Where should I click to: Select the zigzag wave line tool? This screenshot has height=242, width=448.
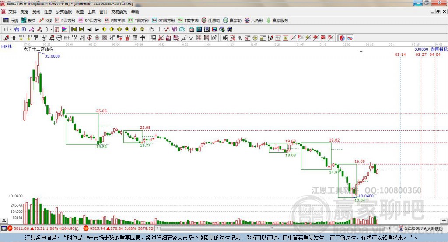[x=191, y=38]
